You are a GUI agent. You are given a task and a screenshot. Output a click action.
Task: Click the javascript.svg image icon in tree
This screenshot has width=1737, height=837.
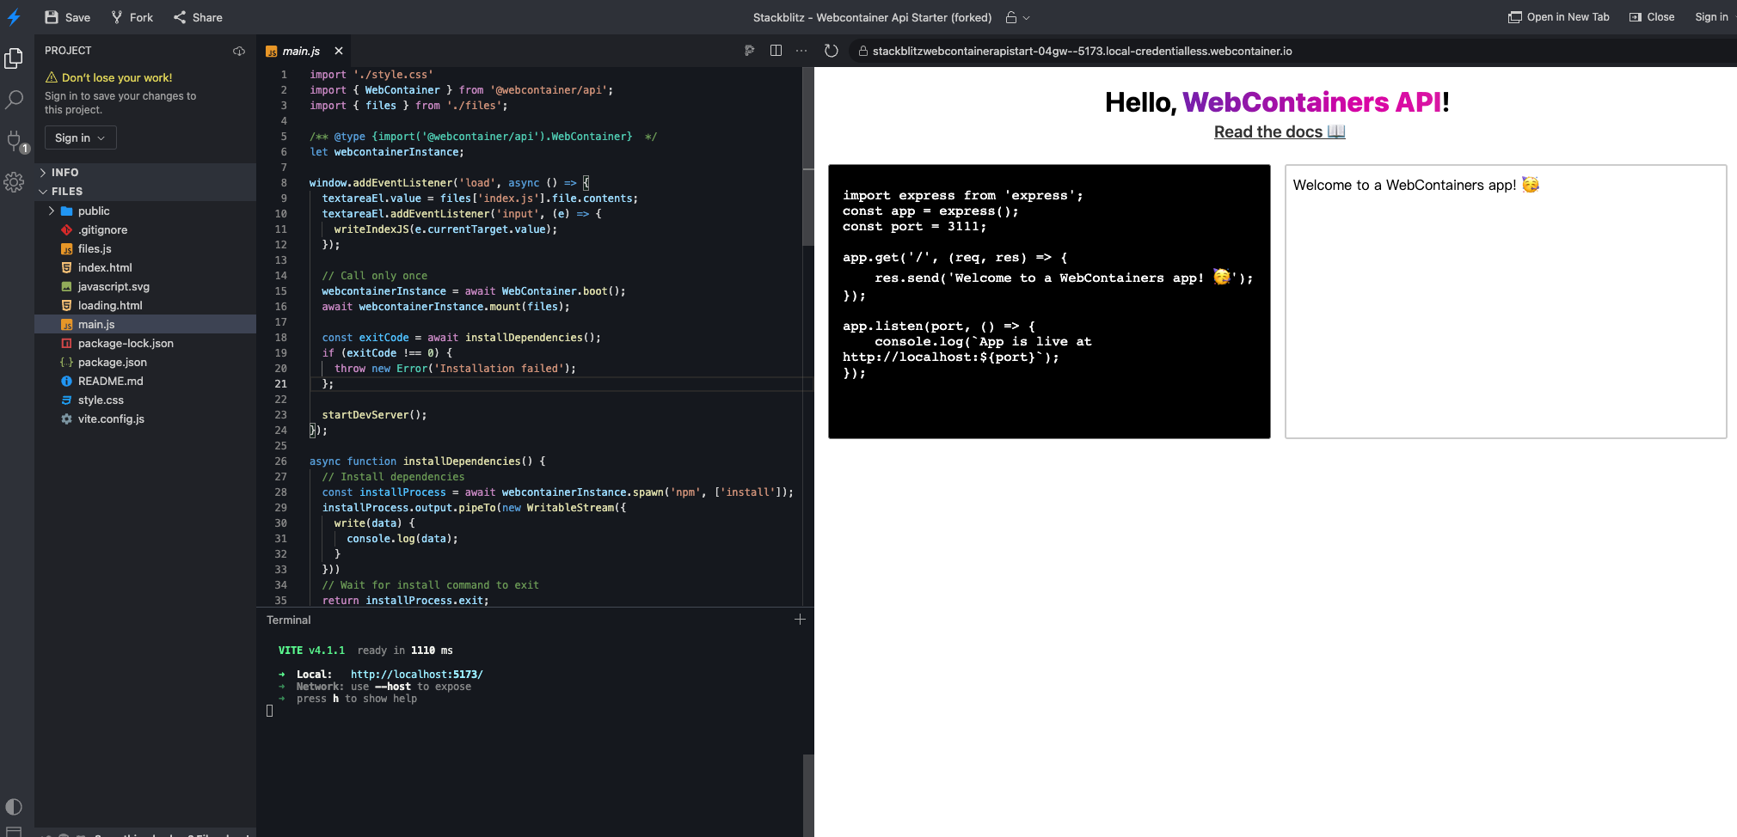pos(66,286)
